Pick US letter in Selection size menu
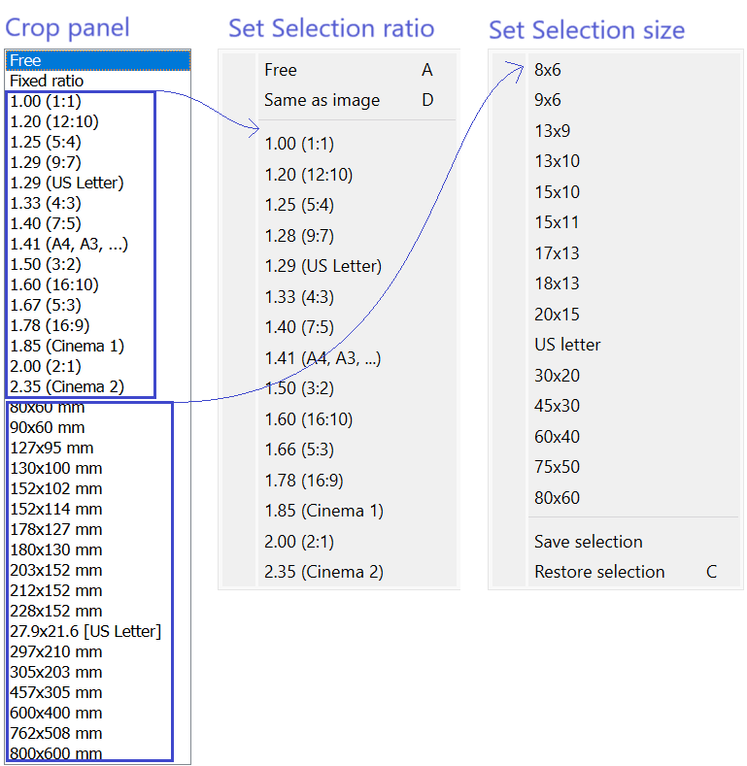 click(567, 345)
